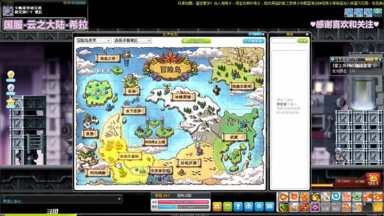Open the green calendar event icon
This screenshot has width=384, height=216.
pos(228,206)
